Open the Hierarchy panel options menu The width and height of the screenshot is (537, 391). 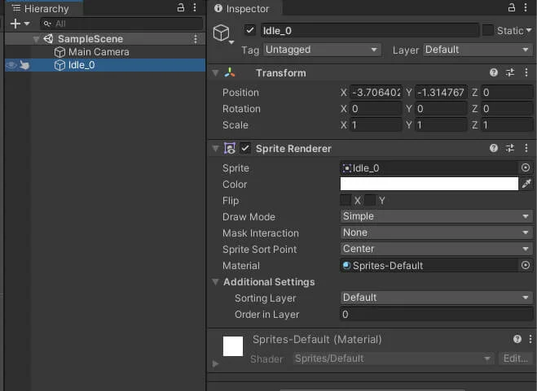pyautogui.click(x=195, y=7)
